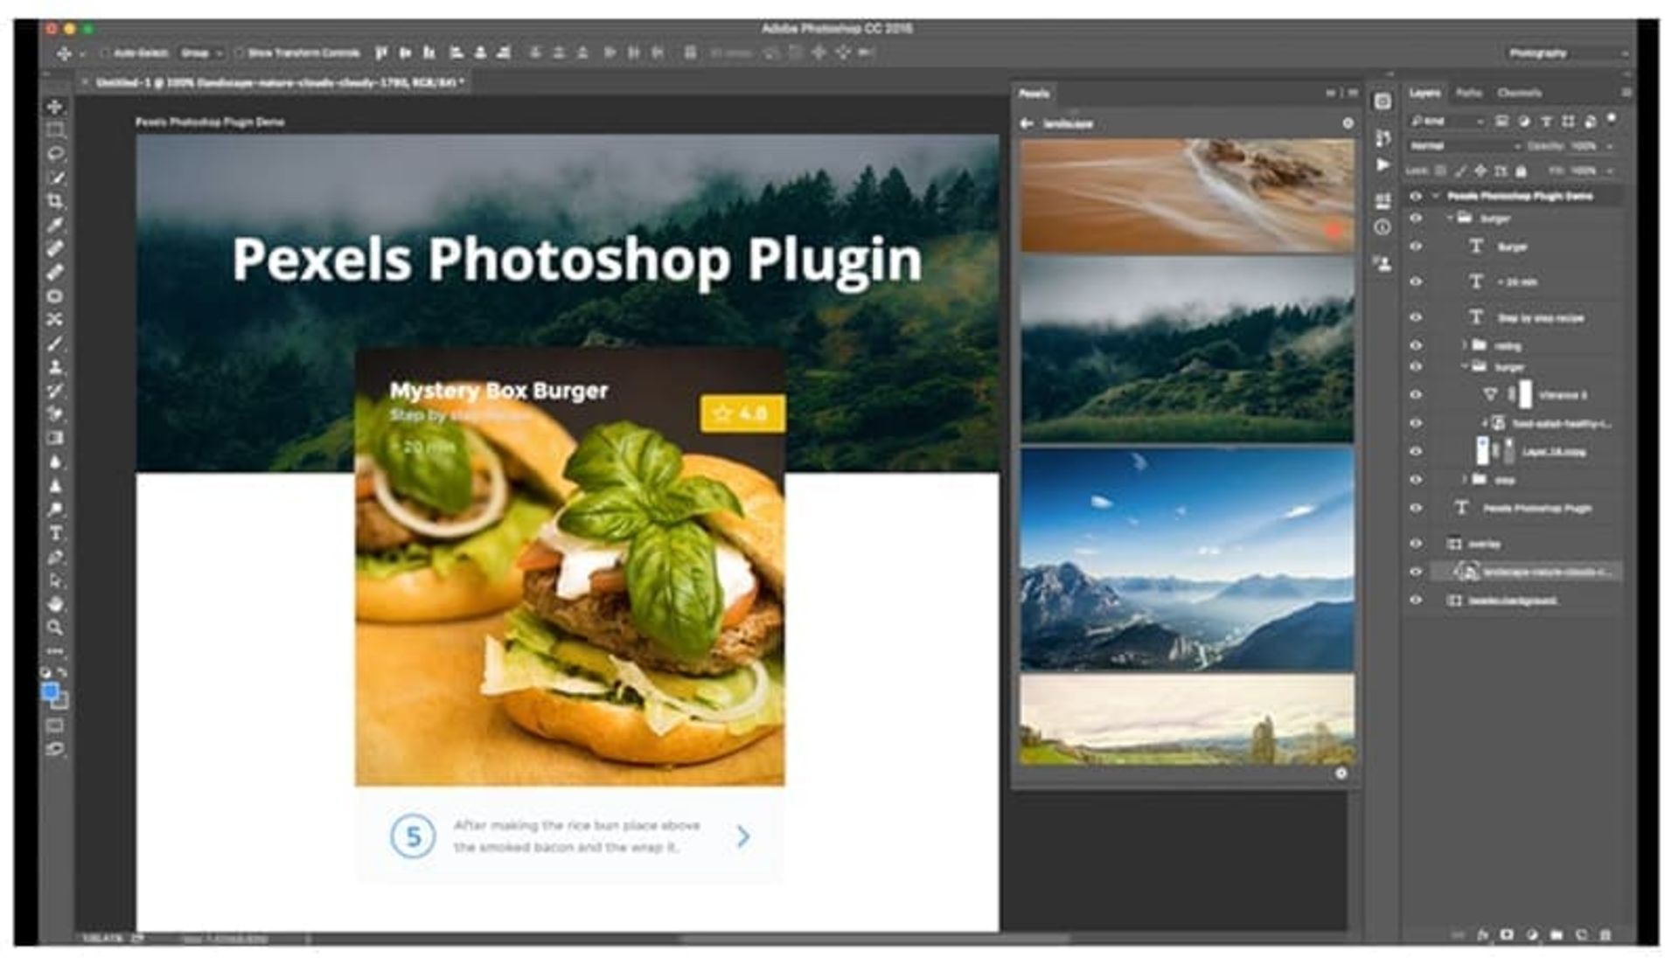
Task: Select the Crop tool
Action: pos(54,201)
